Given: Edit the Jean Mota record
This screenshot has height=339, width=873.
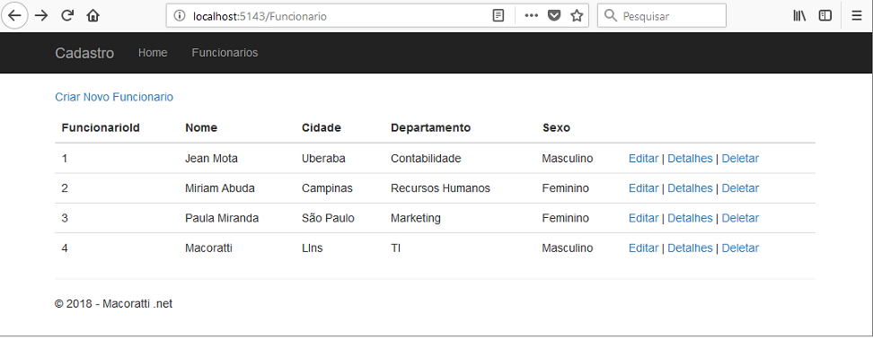Looking at the screenshot, I should tap(644, 159).
